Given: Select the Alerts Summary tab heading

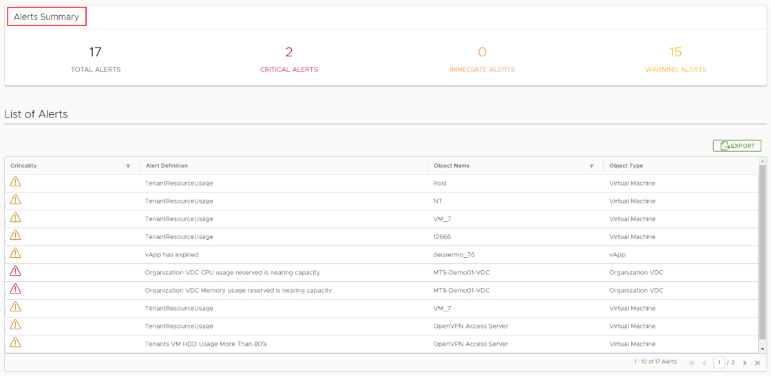Looking at the screenshot, I should pos(47,16).
